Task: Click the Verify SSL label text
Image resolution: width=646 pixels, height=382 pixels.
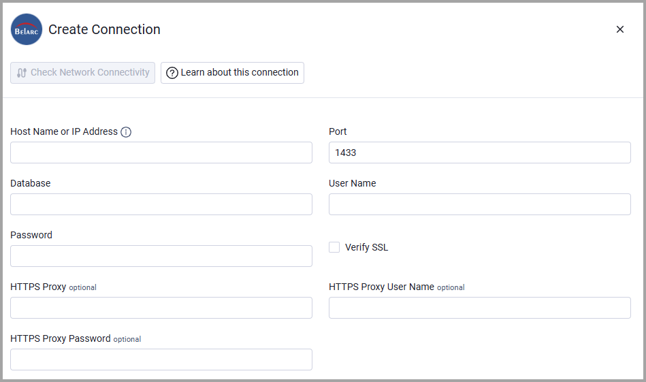Action: click(x=366, y=247)
